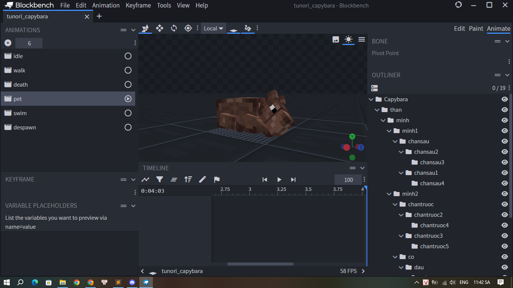Hide the Capybara group in outliner

coord(505,99)
